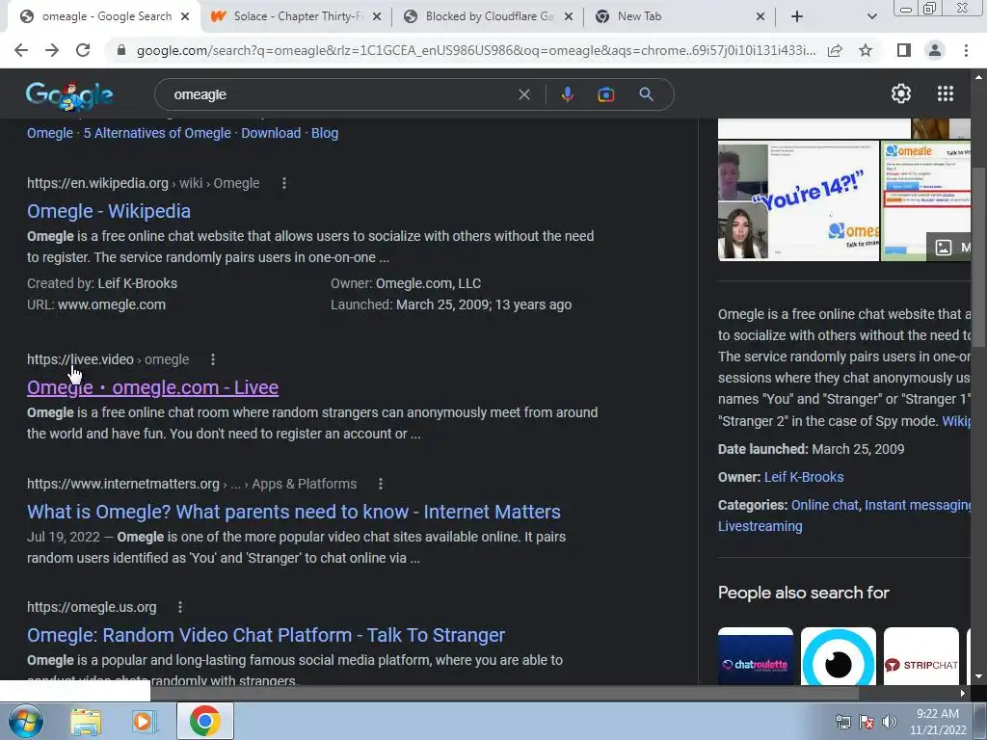
Task: Close the Solace Chapter tab
Action: (x=377, y=17)
